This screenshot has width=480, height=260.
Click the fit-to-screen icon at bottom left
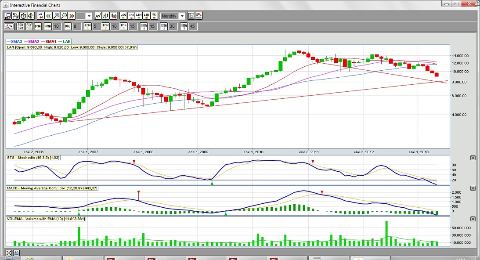(x=9, y=253)
